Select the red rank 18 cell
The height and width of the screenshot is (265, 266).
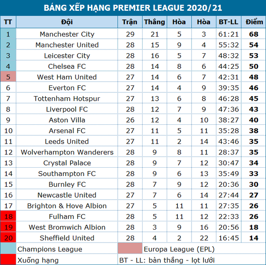click(8, 217)
